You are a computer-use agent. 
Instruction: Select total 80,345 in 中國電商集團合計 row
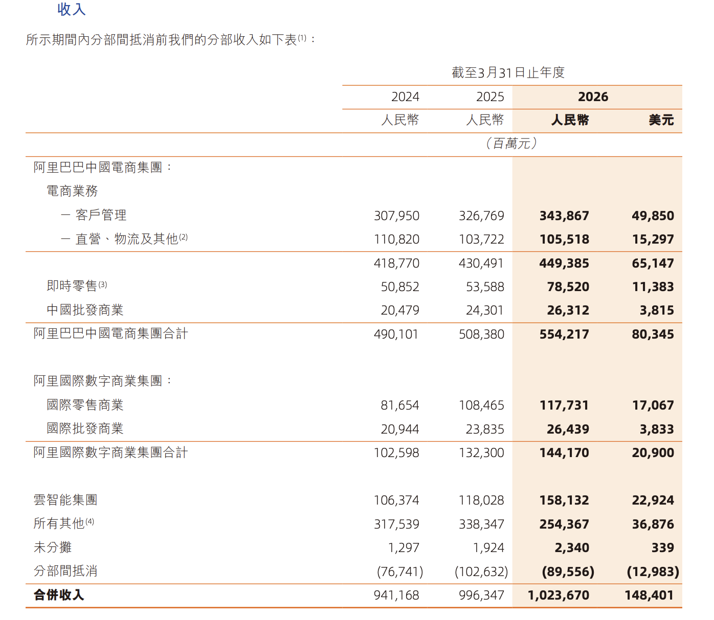click(x=653, y=335)
